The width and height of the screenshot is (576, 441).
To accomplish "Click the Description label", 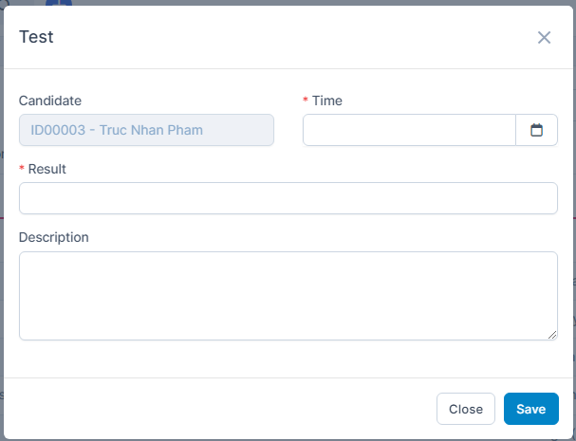I will [x=54, y=237].
